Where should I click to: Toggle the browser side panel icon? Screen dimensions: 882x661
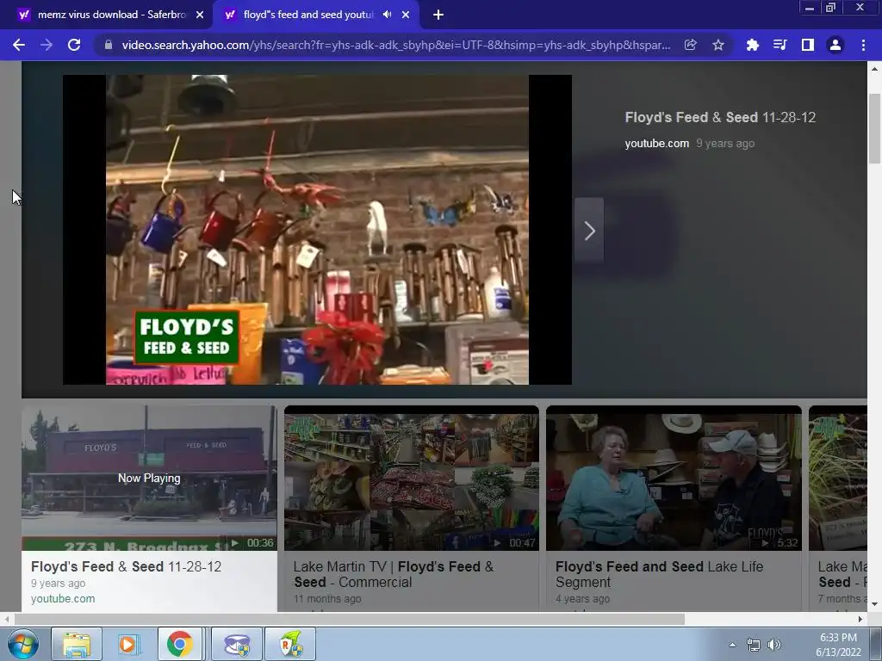[x=807, y=45]
